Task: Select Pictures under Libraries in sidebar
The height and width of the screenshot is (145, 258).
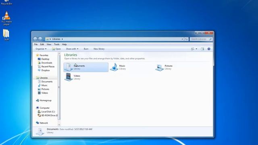Action: (x=44, y=89)
